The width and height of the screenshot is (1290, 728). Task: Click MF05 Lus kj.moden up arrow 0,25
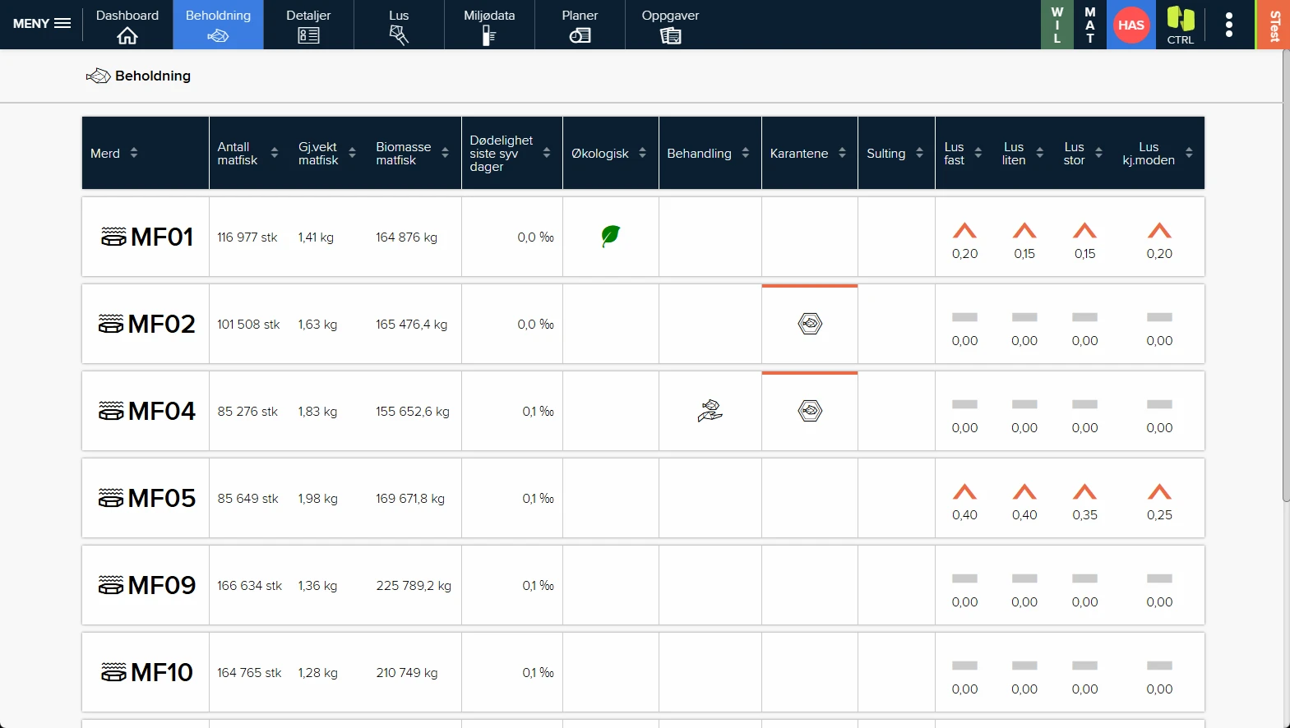1159,492
